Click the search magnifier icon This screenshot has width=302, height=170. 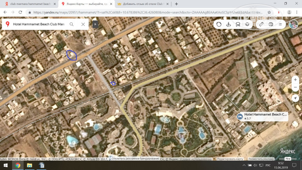[x=72, y=24]
